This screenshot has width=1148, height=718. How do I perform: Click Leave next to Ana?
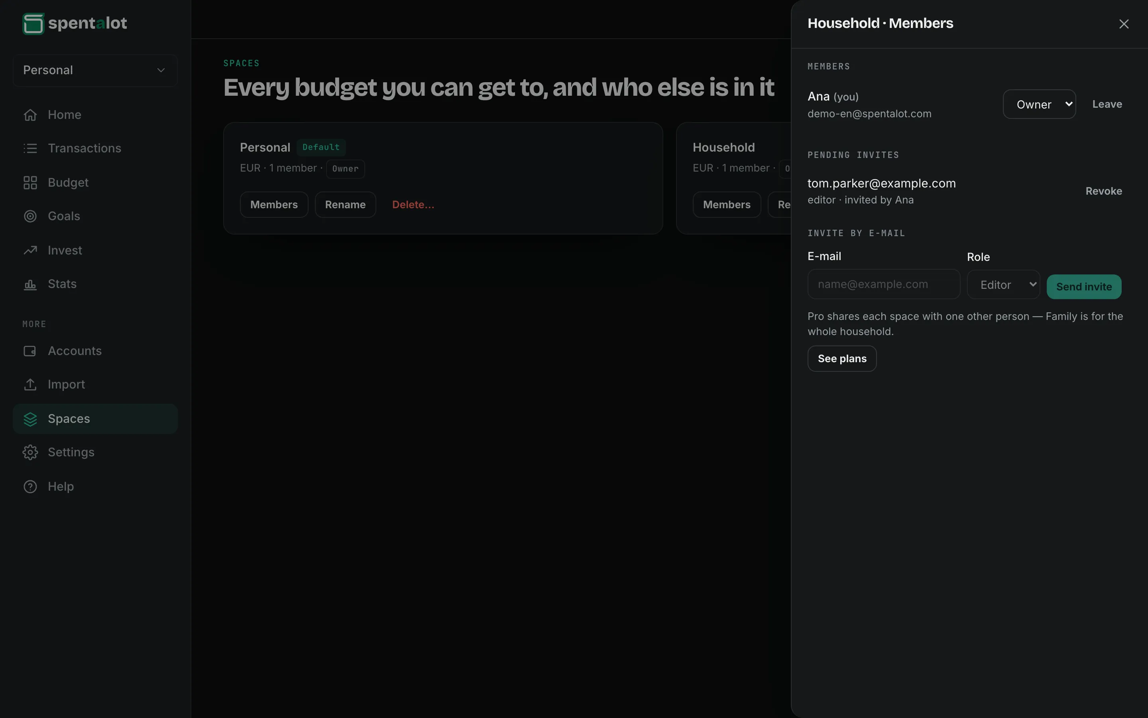[1107, 104]
